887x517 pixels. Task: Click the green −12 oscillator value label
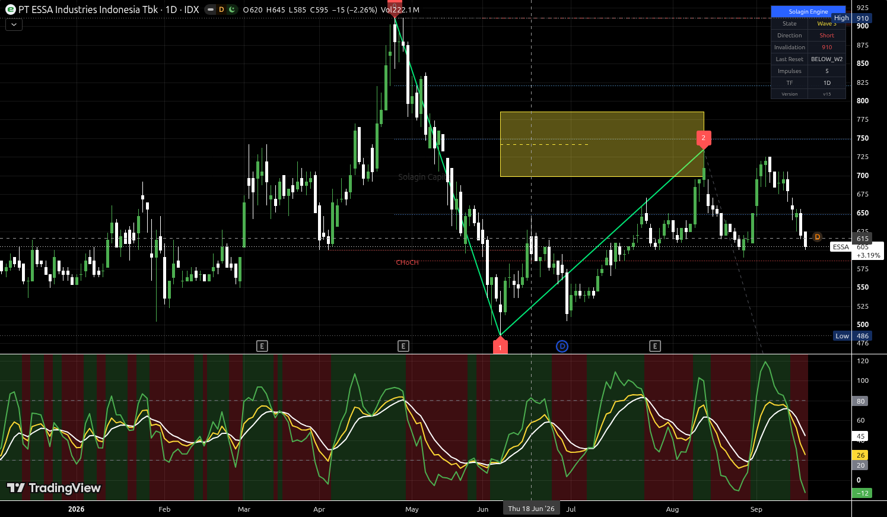[x=862, y=493]
